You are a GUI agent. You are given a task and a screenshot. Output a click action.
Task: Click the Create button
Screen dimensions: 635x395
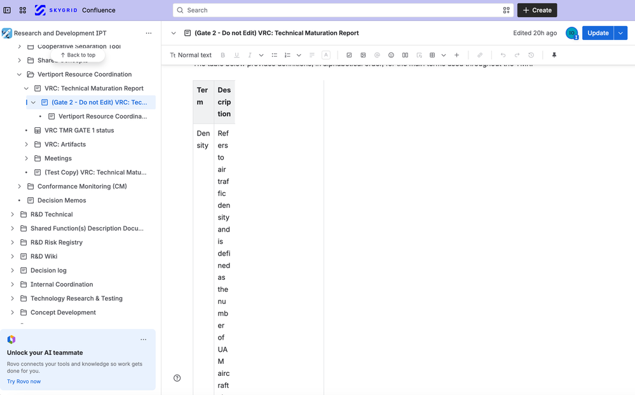(537, 10)
